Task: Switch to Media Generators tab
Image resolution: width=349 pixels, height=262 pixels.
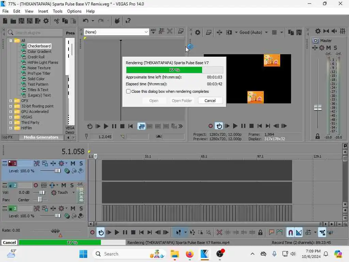Action: 41,137
